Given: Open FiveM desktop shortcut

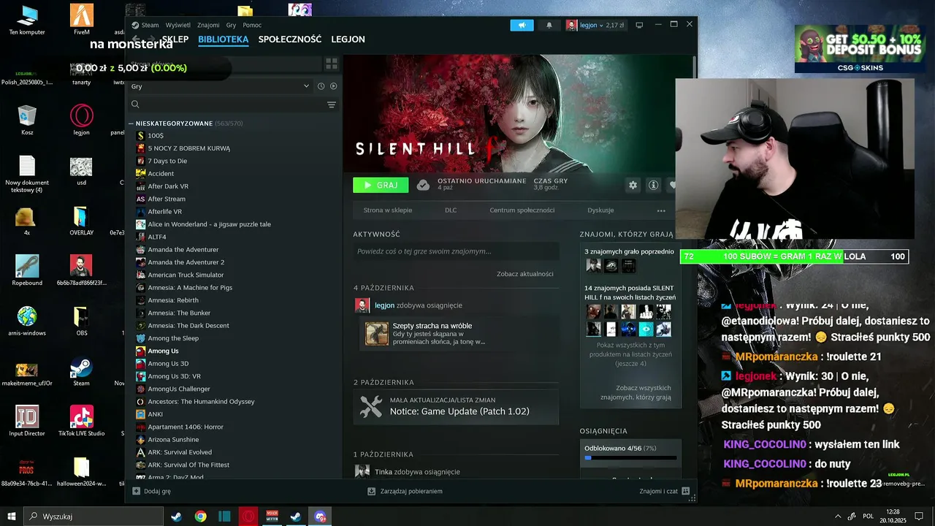Looking at the screenshot, I should click(x=82, y=20).
